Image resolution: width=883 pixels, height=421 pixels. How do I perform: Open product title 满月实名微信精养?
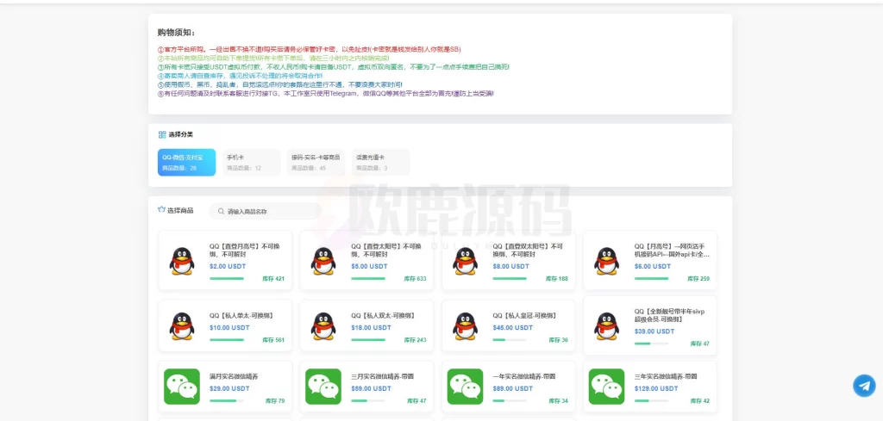(x=234, y=376)
